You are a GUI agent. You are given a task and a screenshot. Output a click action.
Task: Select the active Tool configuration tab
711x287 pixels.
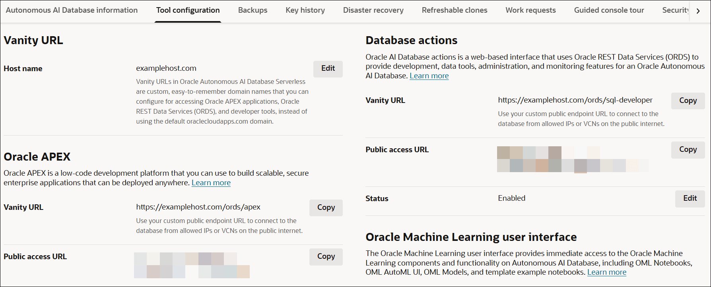coord(188,10)
